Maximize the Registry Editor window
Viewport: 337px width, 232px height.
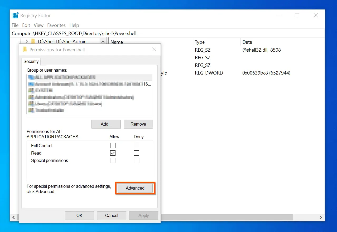click(x=297, y=15)
